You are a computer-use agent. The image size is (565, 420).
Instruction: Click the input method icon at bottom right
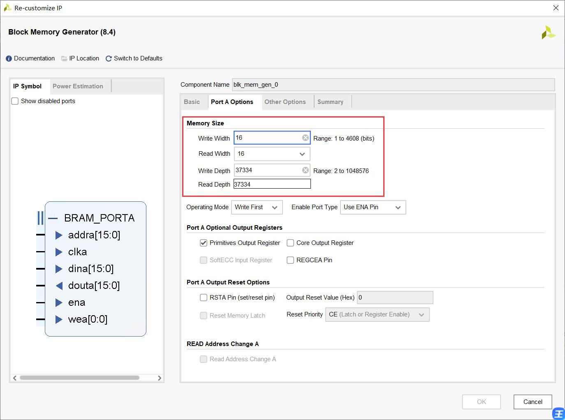point(559,413)
